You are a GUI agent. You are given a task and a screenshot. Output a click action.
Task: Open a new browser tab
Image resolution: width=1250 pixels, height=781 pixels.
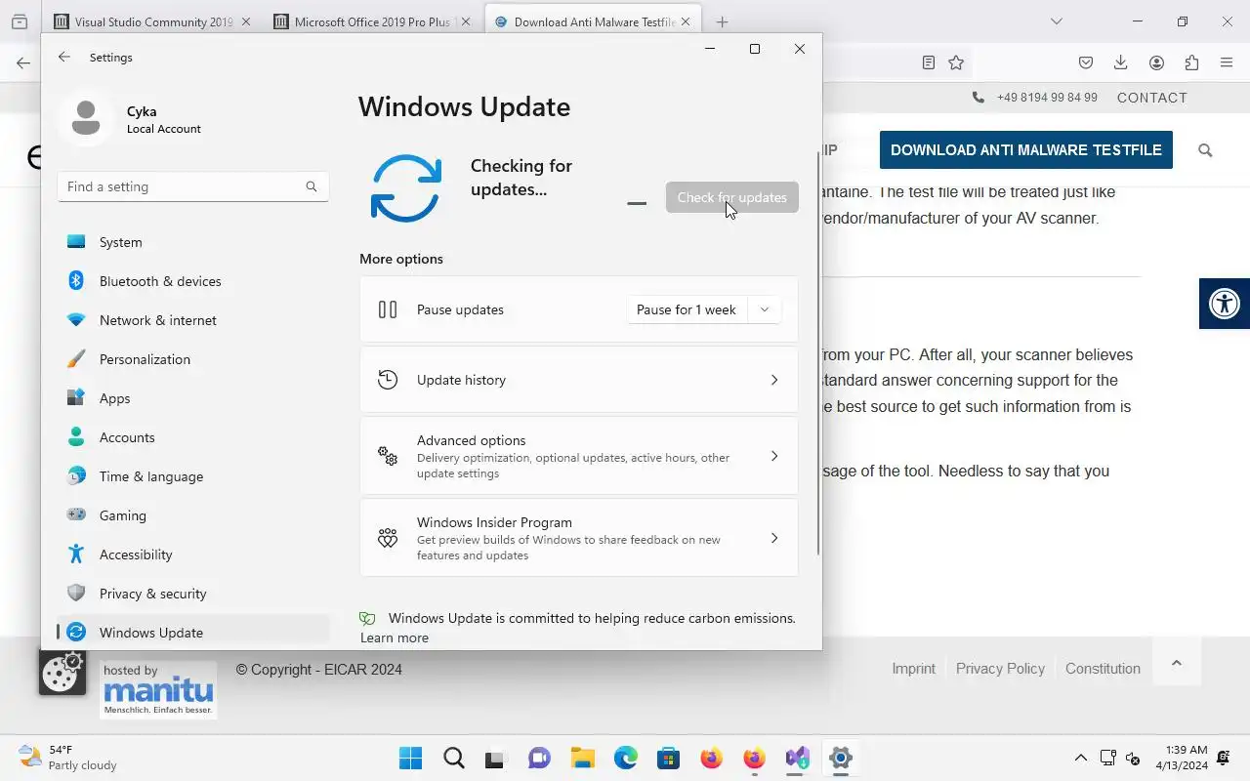coord(722,21)
